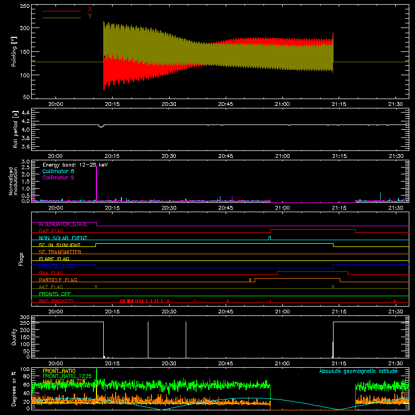Click the Quality spike near 20:24
This screenshot has width=415, height=415.
point(148,340)
